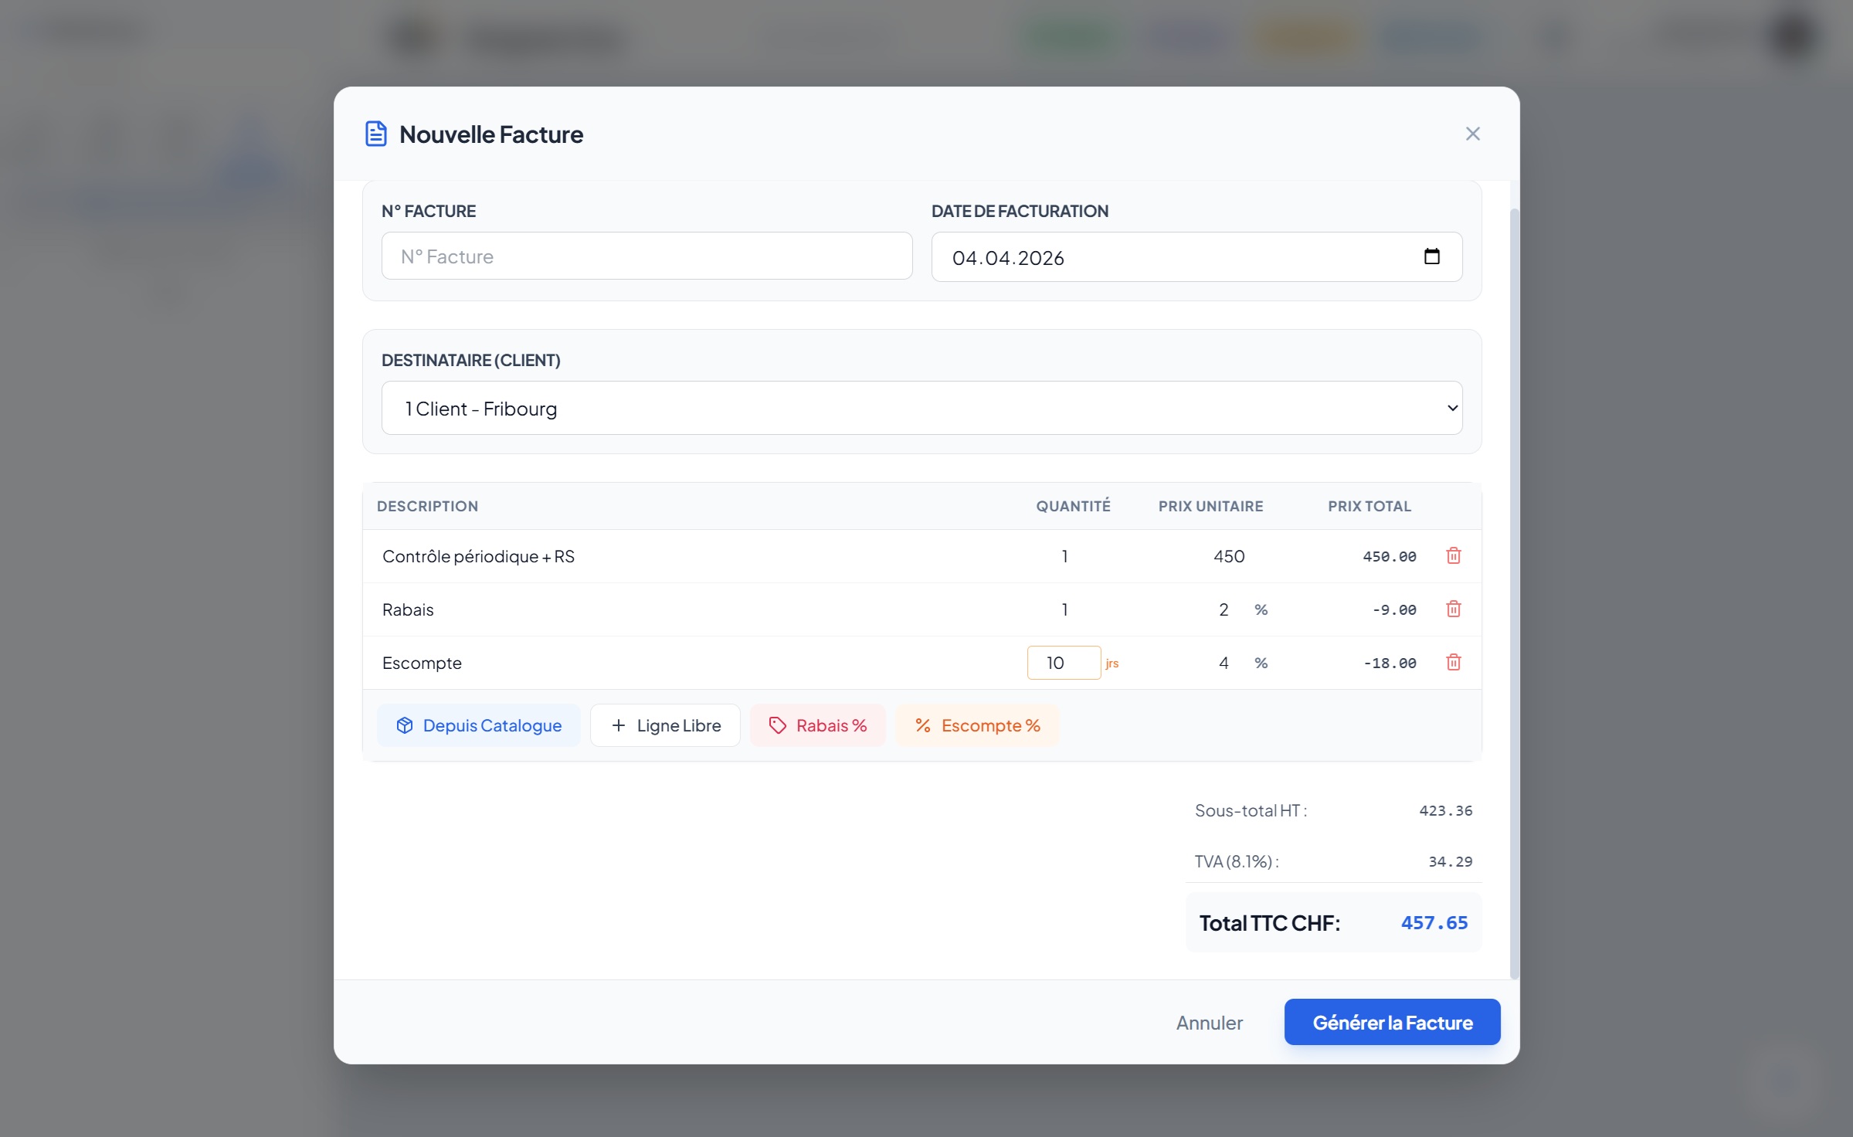Click the unit price 450 field
This screenshot has height=1137, width=1853.
tap(1228, 556)
